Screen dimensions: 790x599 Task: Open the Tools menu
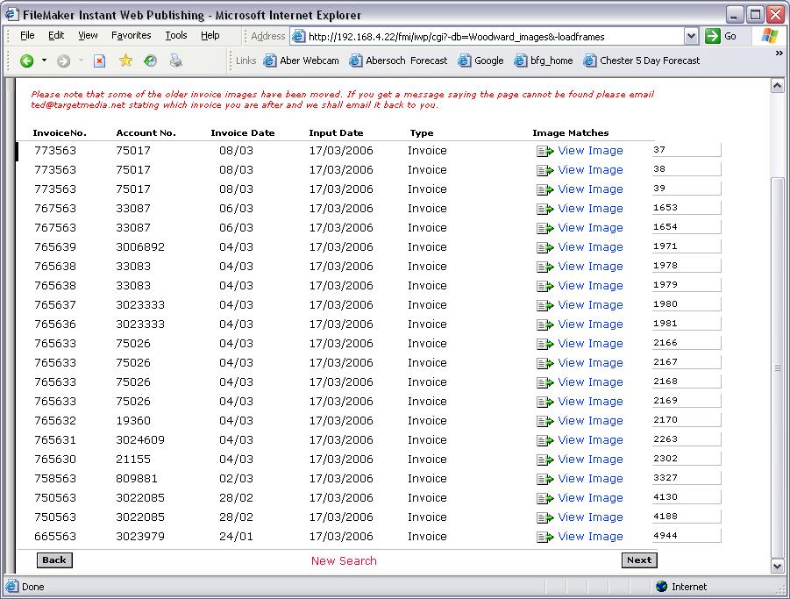point(176,36)
